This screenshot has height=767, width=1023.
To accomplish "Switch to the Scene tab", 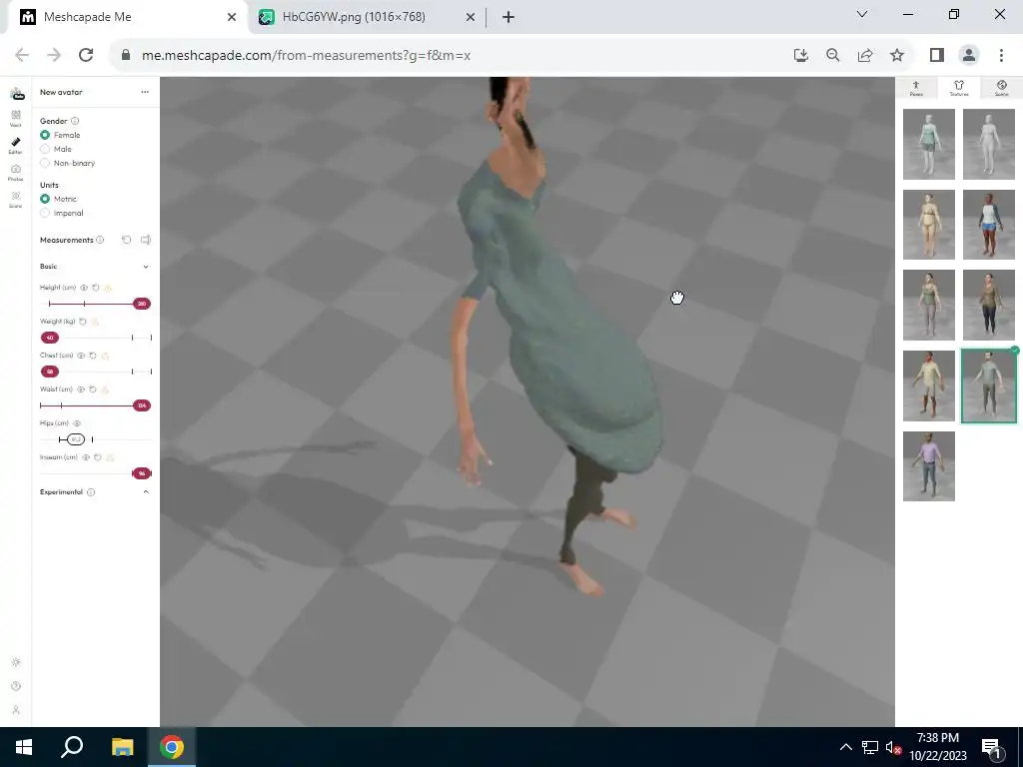I will pyautogui.click(x=1001, y=88).
